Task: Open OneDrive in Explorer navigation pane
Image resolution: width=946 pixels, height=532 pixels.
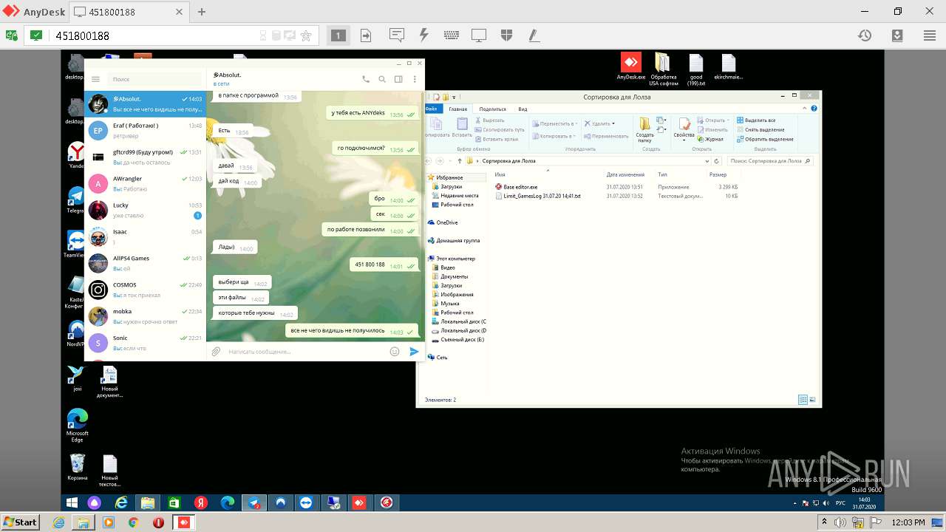Action: (x=443, y=222)
